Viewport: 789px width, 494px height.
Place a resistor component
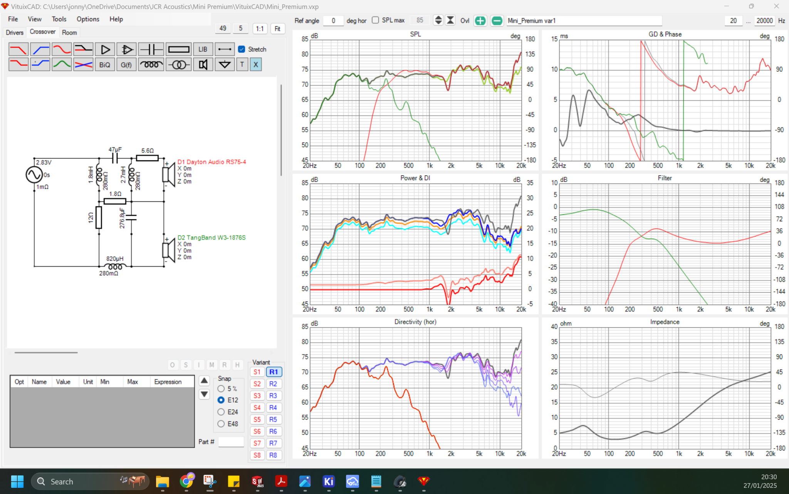179,49
